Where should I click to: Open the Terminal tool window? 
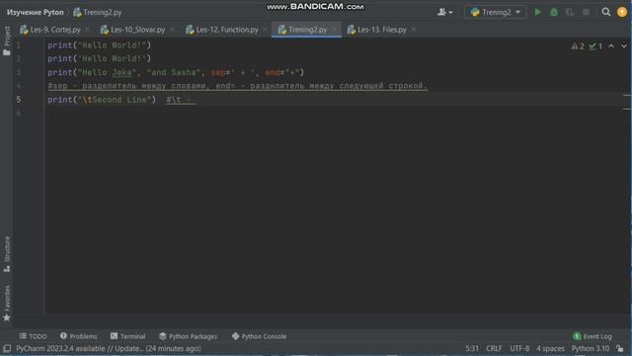pyautogui.click(x=127, y=336)
